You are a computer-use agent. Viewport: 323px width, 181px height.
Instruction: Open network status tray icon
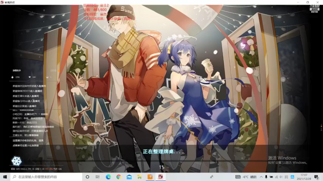coord(277,177)
